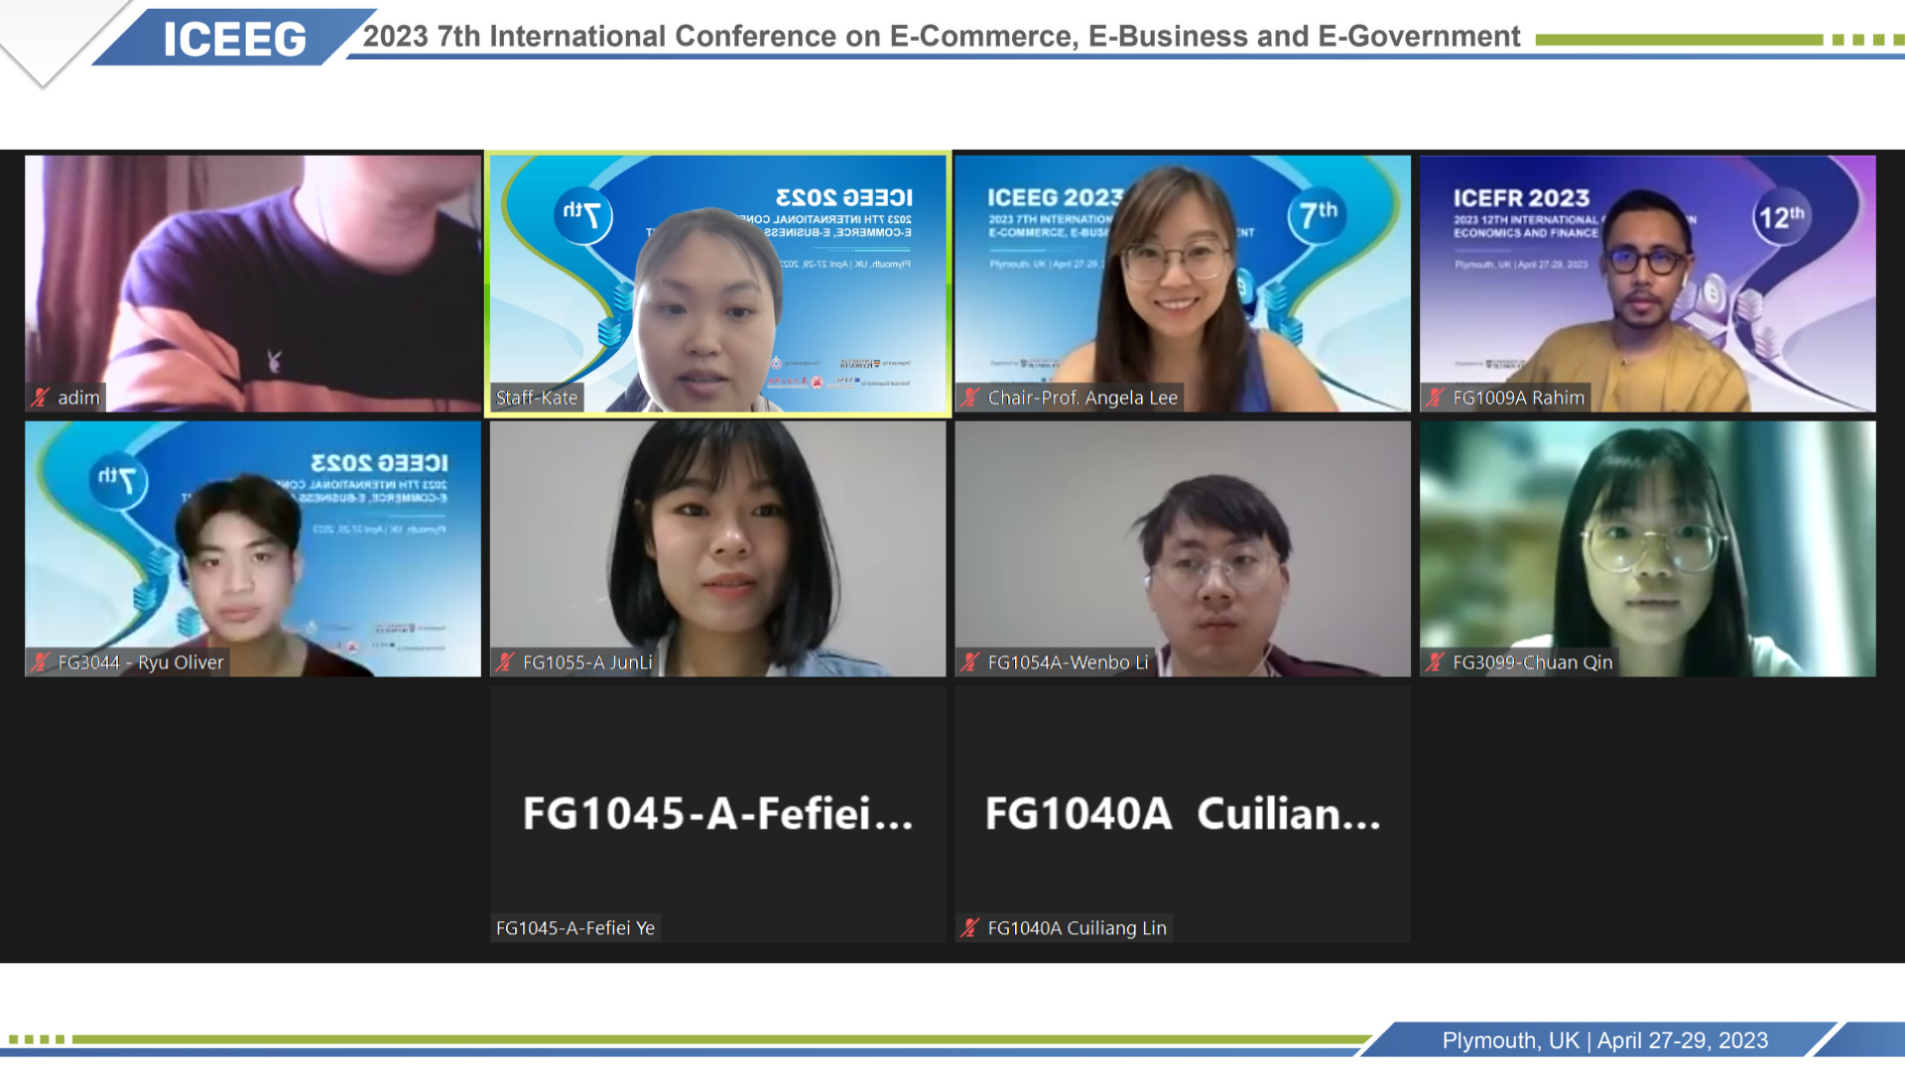The height and width of the screenshot is (1071, 1905).
Task: Click the FG1045-A-Fefiei camera-off tile
Action: coord(717,813)
